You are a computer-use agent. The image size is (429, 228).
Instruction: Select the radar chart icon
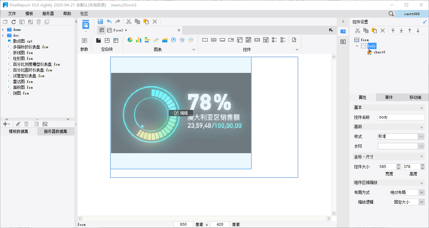[182, 40]
